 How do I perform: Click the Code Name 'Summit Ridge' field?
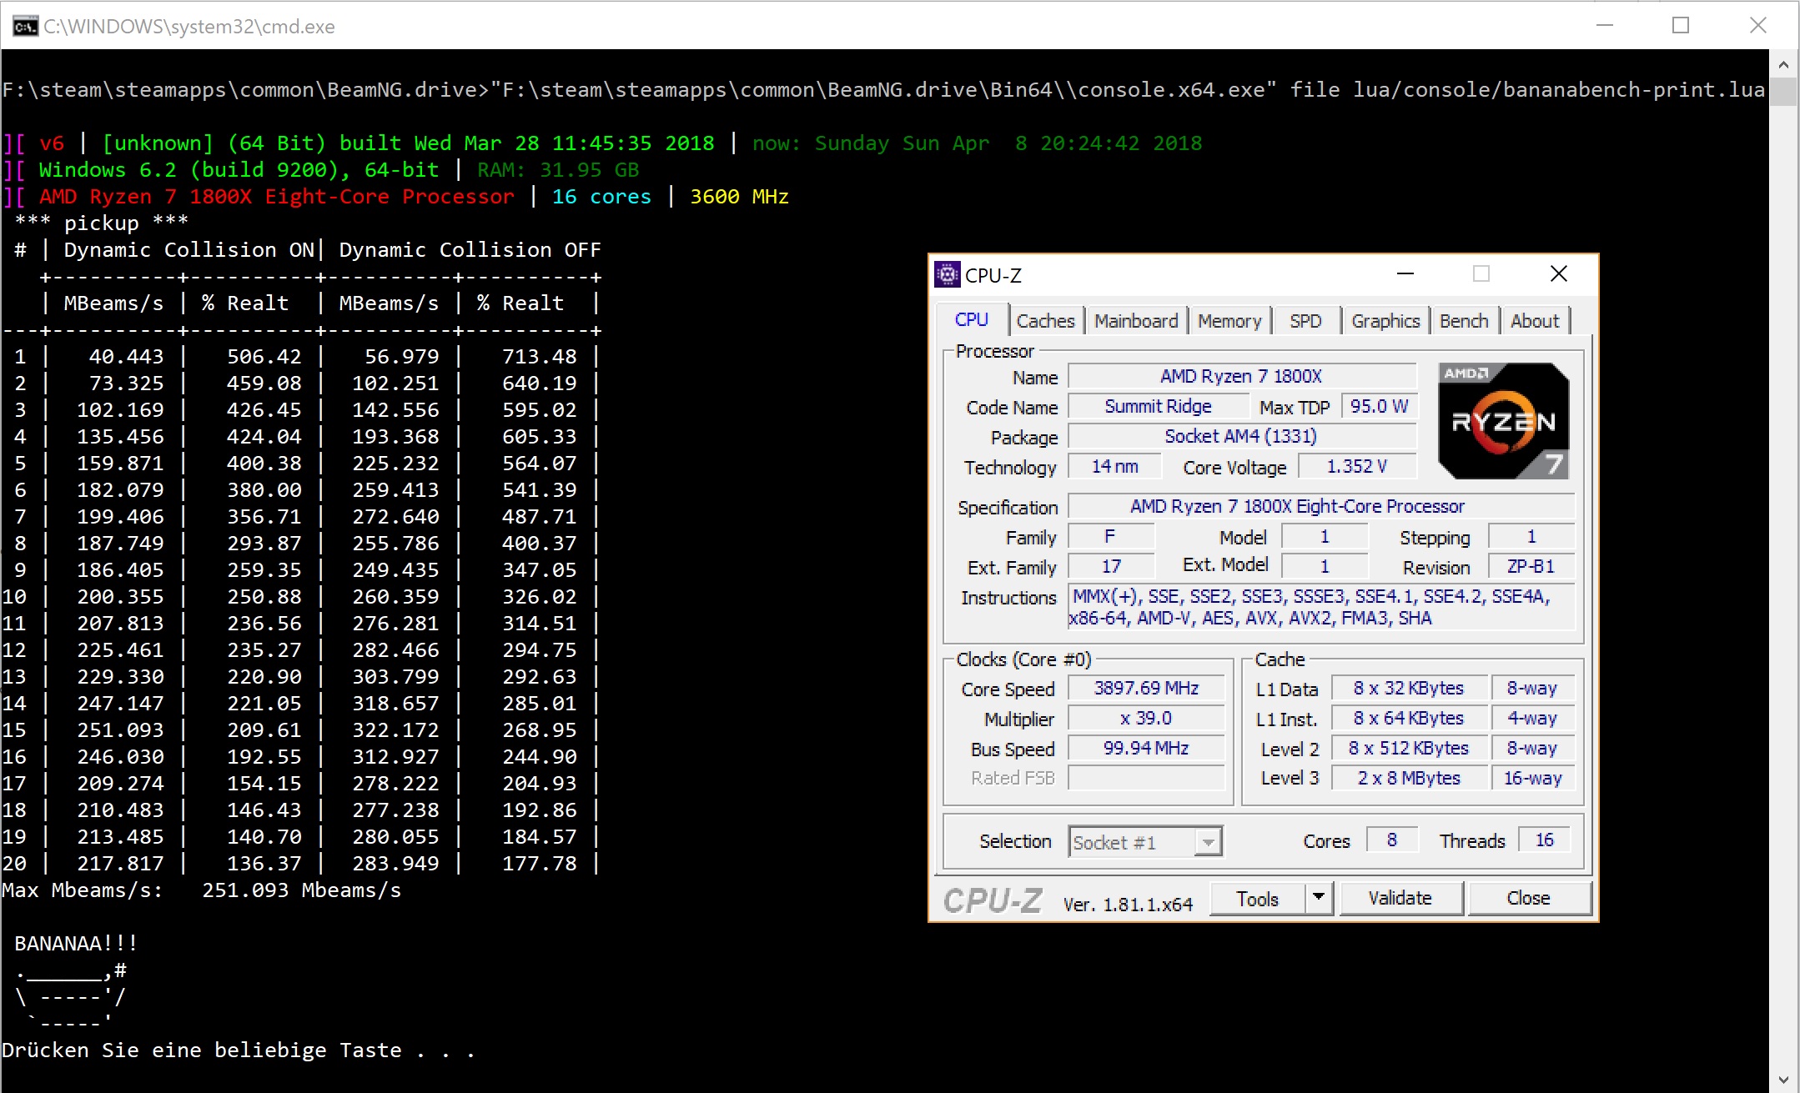click(x=1159, y=407)
